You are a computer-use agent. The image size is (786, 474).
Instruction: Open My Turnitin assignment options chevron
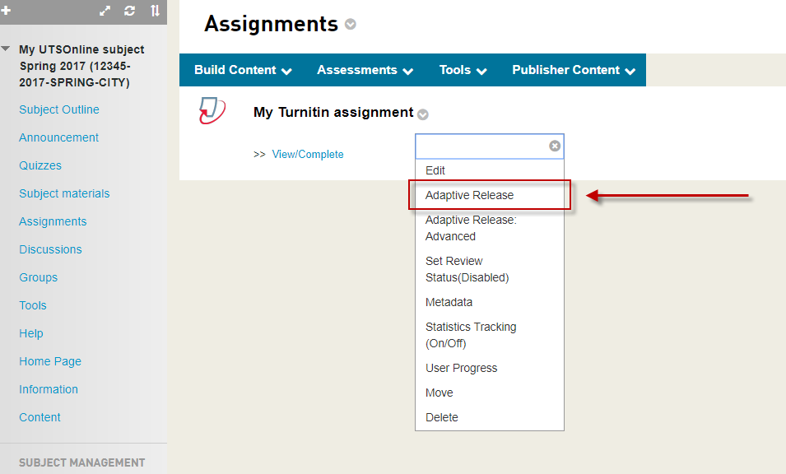point(423,114)
